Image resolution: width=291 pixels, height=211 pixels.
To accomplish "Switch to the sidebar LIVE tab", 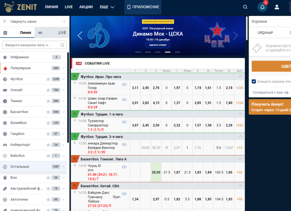I will [52, 33].
